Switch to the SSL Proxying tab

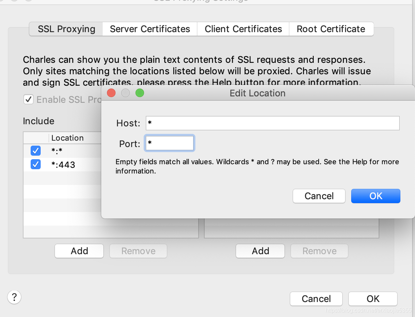tap(66, 29)
